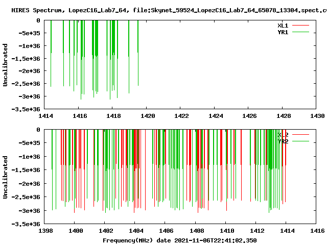Click the -3.5e+36 label in the lower plot
This screenshot has height=245, width=327.
(x=26, y=224)
